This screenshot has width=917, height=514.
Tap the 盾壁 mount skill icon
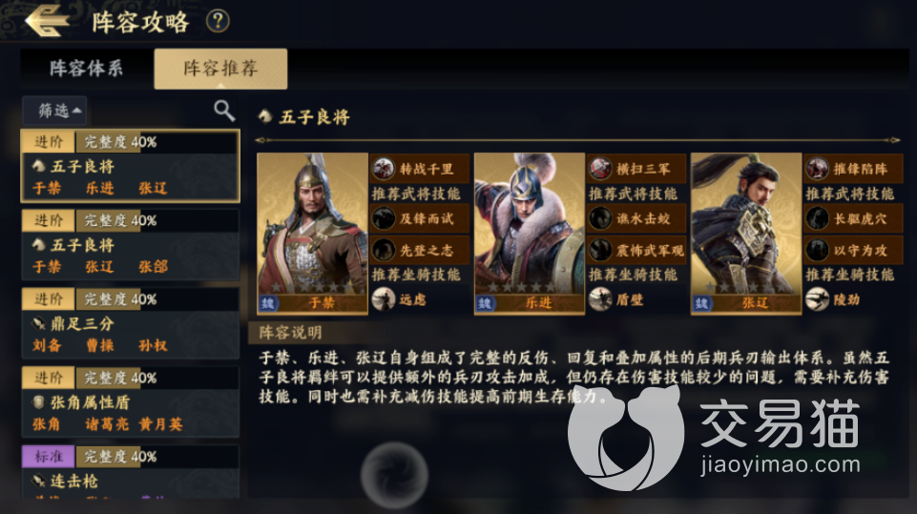[600, 299]
